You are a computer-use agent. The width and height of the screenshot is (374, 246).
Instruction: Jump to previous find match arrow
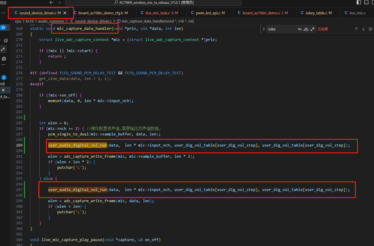[356, 29]
